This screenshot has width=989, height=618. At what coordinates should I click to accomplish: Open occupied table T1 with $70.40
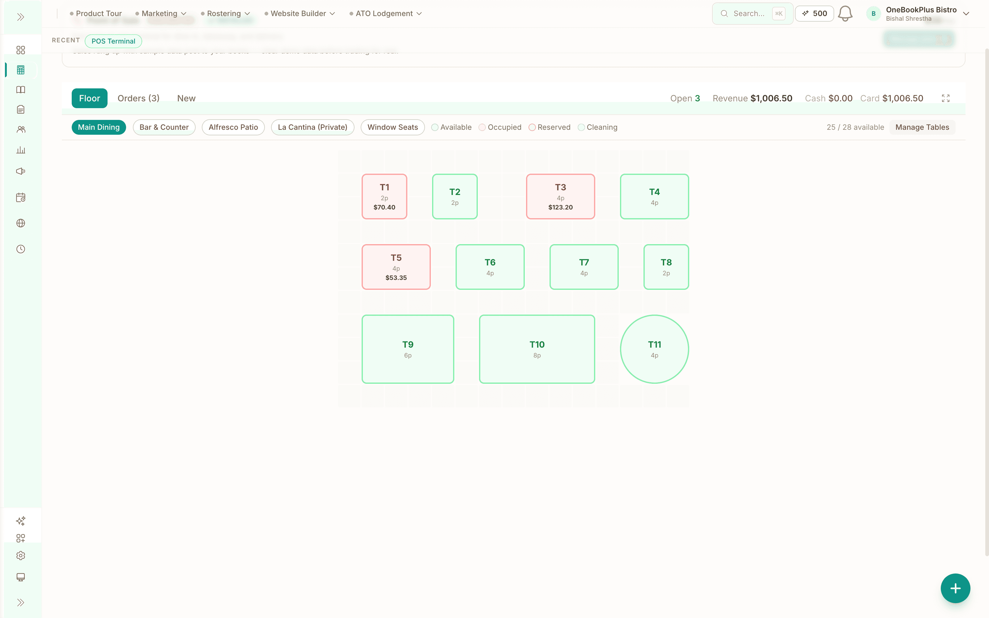pos(384,197)
